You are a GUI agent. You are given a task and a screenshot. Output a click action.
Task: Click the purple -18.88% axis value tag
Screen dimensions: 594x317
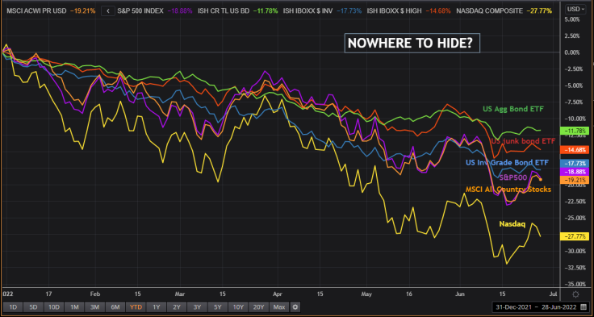coord(575,172)
